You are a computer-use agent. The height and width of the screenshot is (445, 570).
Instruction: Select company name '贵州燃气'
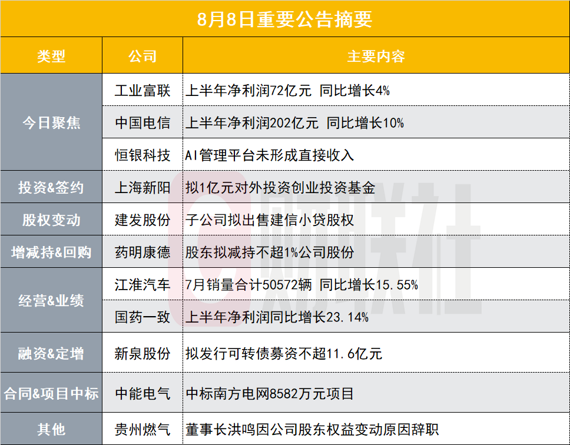tap(142, 429)
